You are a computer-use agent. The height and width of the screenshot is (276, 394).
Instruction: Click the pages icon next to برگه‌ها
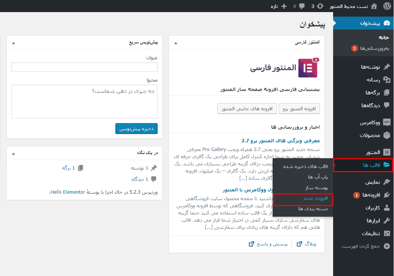point(387,93)
